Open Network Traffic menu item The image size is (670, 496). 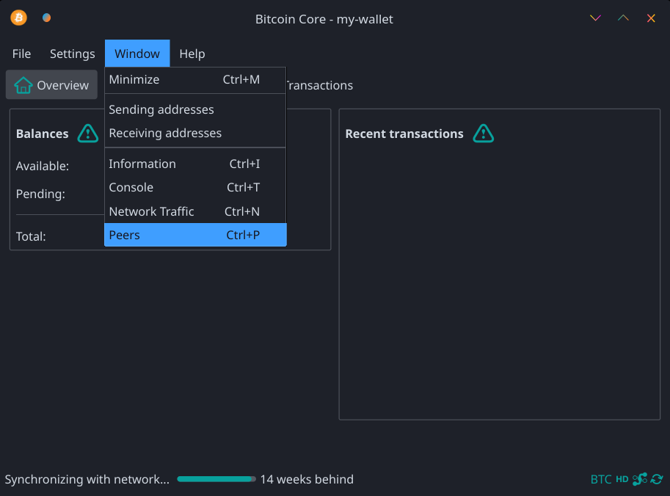194,211
